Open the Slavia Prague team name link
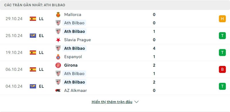This screenshot has width=230, height=112. coord(77,40)
